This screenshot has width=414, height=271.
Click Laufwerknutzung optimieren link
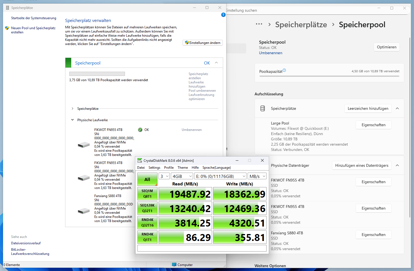201,97
